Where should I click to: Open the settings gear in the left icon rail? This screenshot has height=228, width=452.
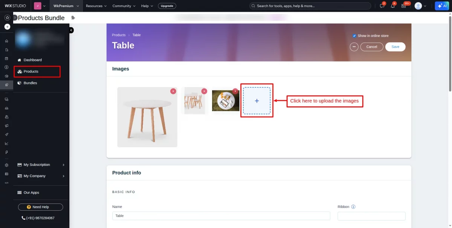coord(7,165)
